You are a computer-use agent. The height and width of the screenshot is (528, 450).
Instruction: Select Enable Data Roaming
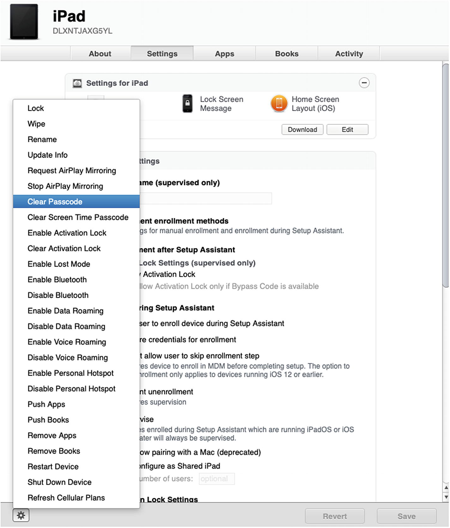click(76, 311)
